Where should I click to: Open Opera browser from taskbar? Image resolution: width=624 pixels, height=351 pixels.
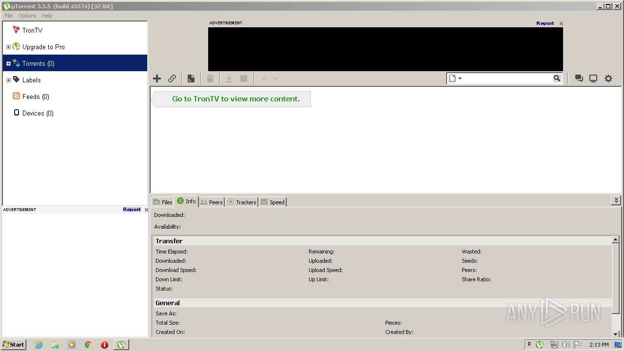point(104,345)
